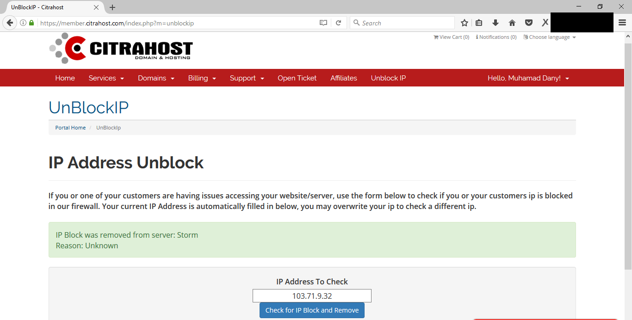Click 'IP Block was removed from server: Storm' text
Image resolution: width=632 pixels, height=320 pixels.
coord(127,235)
